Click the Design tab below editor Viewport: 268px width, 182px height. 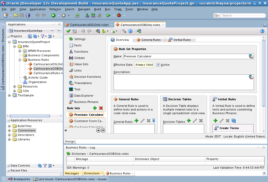[70, 141]
